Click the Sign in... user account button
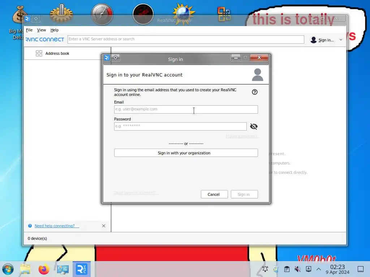The height and width of the screenshot is (277, 370). pyautogui.click(x=322, y=40)
